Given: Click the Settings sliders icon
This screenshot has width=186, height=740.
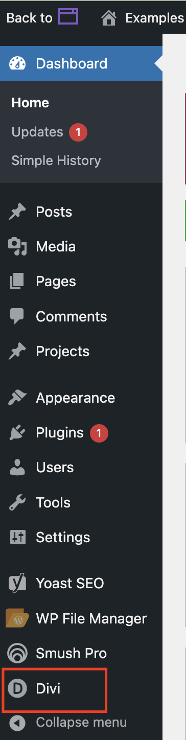Looking at the screenshot, I should click(17, 537).
